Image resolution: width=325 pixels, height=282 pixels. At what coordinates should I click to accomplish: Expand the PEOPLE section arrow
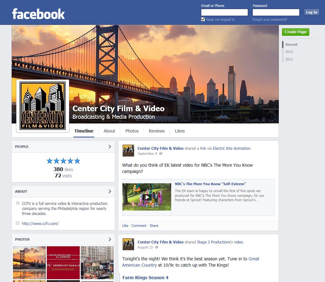pos(110,146)
